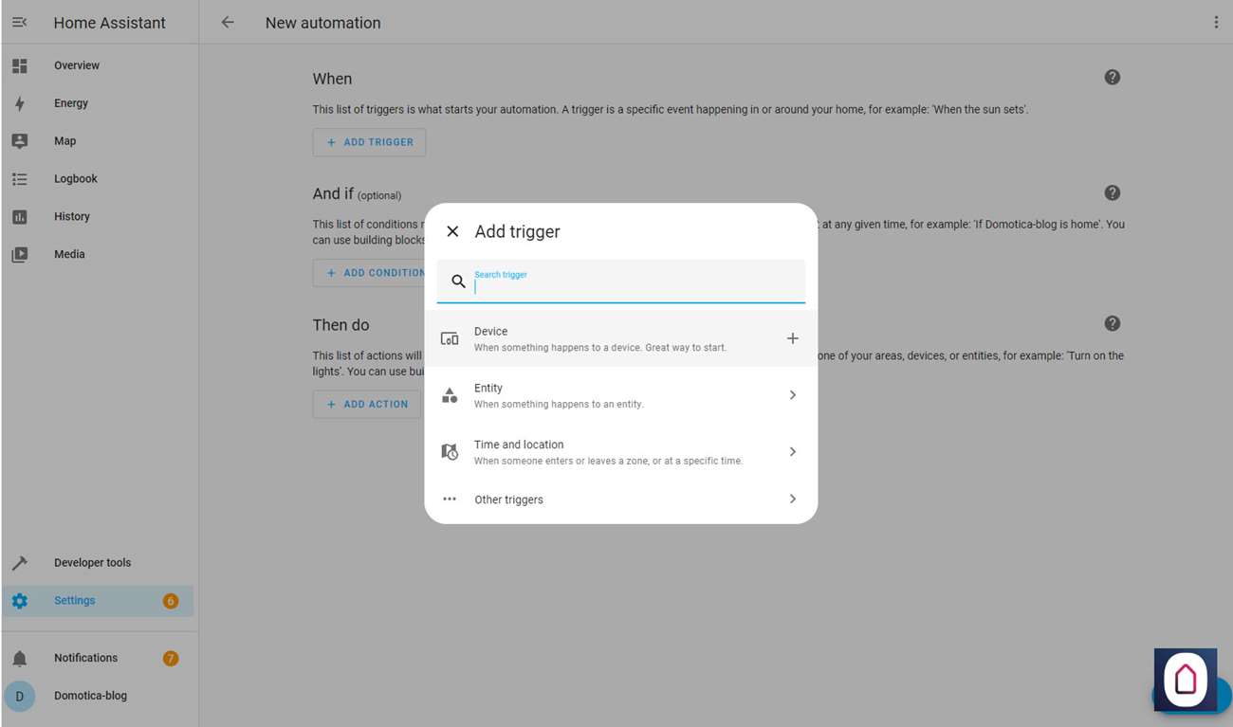The width and height of the screenshot is (1233, 727).
Task: Click the Add Action button
Action: tap(367, 404)
